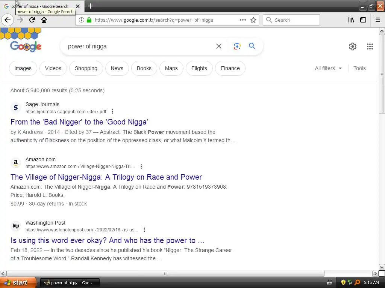This screenshot has width=385, height=288.
Task: Open the Windows Start menu
Action: (x=18, y=283)
